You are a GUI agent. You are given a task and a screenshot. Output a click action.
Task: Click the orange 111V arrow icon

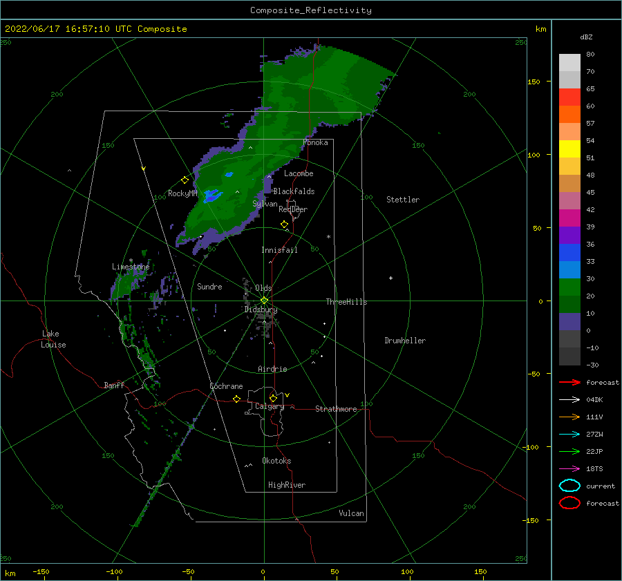point(569,417)
